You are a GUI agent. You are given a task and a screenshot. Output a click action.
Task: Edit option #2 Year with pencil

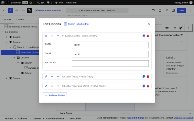click(46, 76)
